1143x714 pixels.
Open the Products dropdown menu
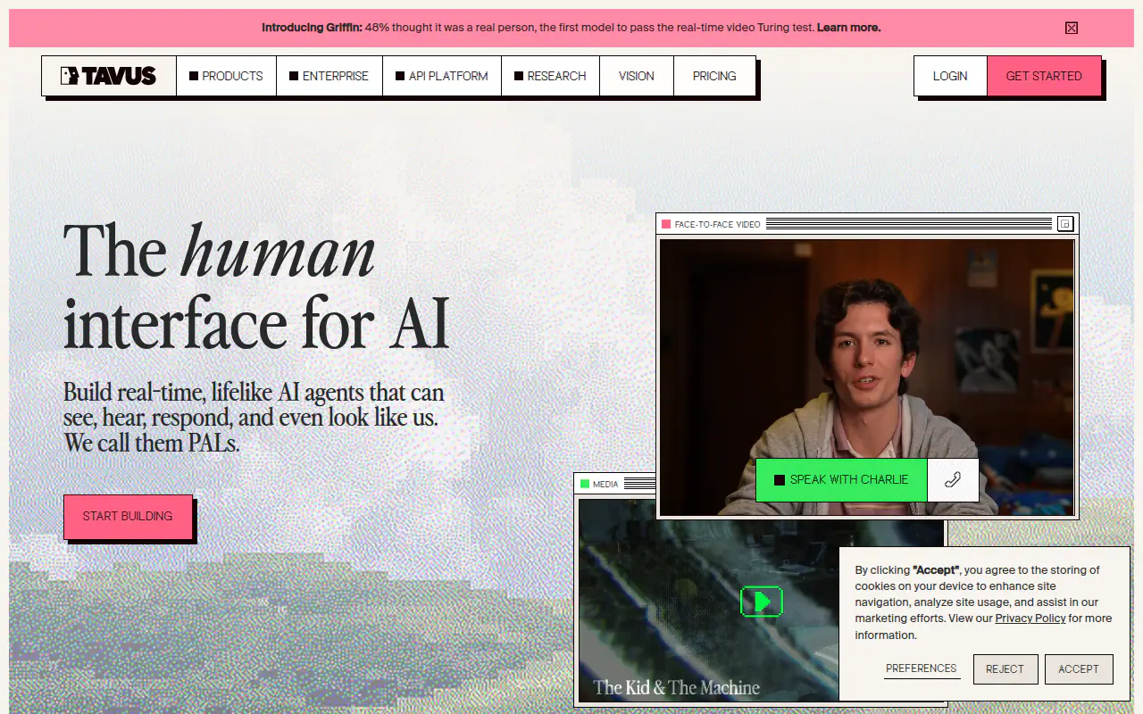(x=226, y=76)
